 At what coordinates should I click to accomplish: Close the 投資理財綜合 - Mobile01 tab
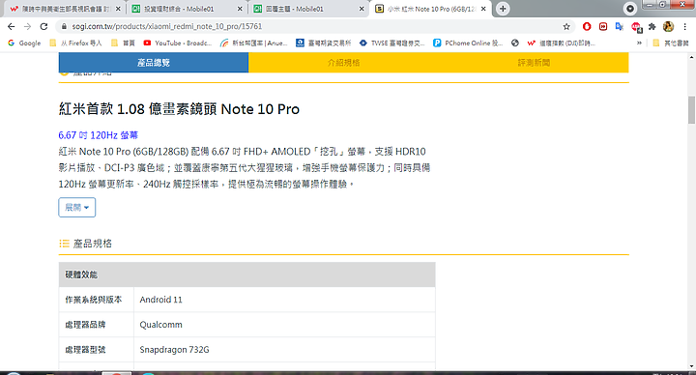[x=240, y=9]
